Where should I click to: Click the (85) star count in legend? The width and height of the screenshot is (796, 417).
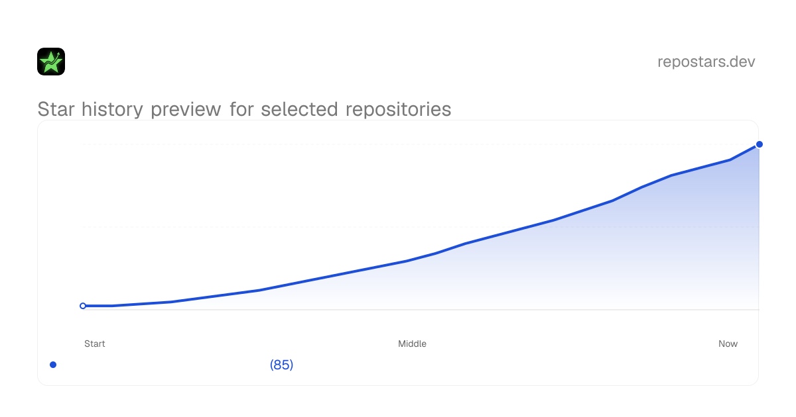click(x=282, y=365)
